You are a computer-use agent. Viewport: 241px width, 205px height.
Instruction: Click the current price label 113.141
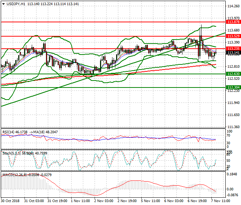click(x=233, y=53)
